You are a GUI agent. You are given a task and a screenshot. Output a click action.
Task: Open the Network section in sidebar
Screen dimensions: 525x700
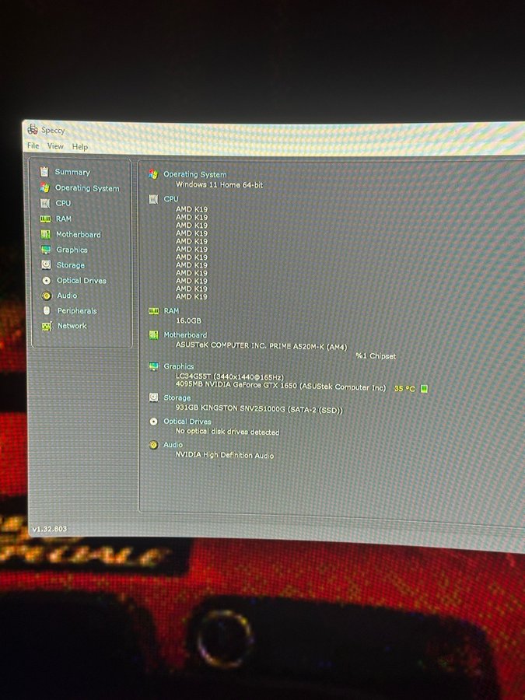(72, 326)
